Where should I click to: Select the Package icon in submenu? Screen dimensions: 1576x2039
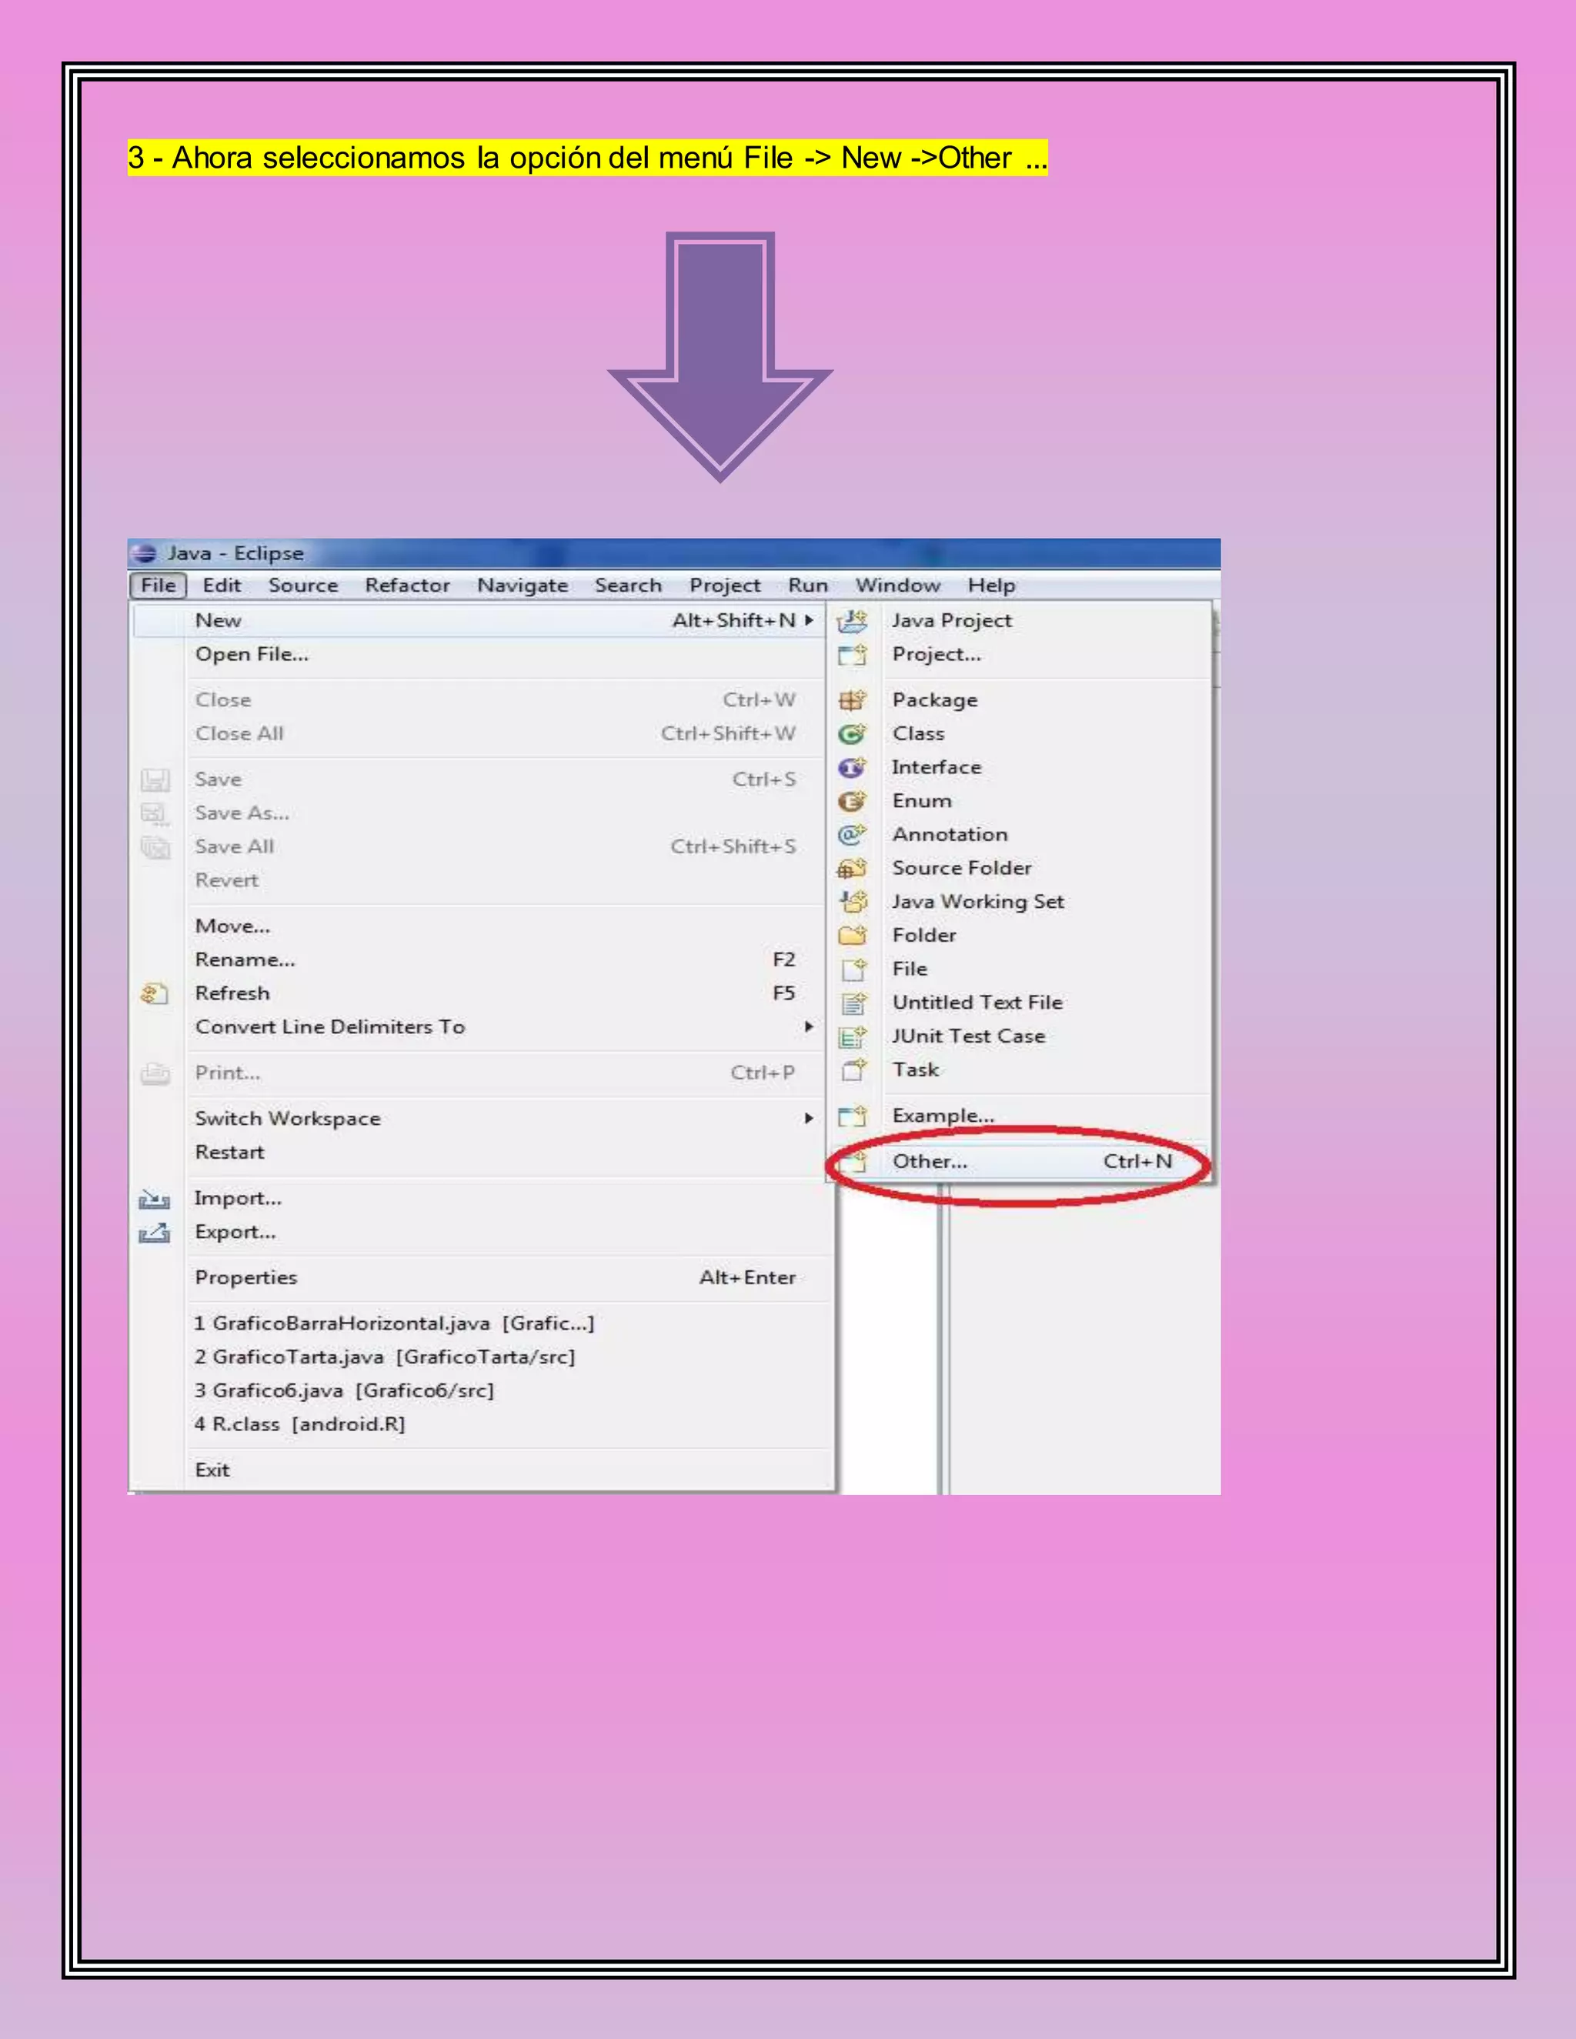(852, 700)
